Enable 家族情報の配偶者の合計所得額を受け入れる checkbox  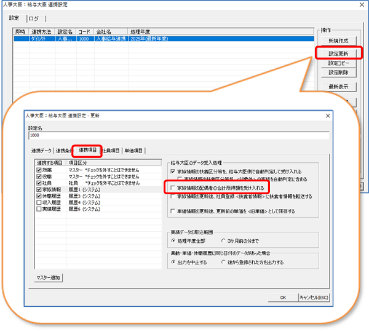(x=173, y=187)
